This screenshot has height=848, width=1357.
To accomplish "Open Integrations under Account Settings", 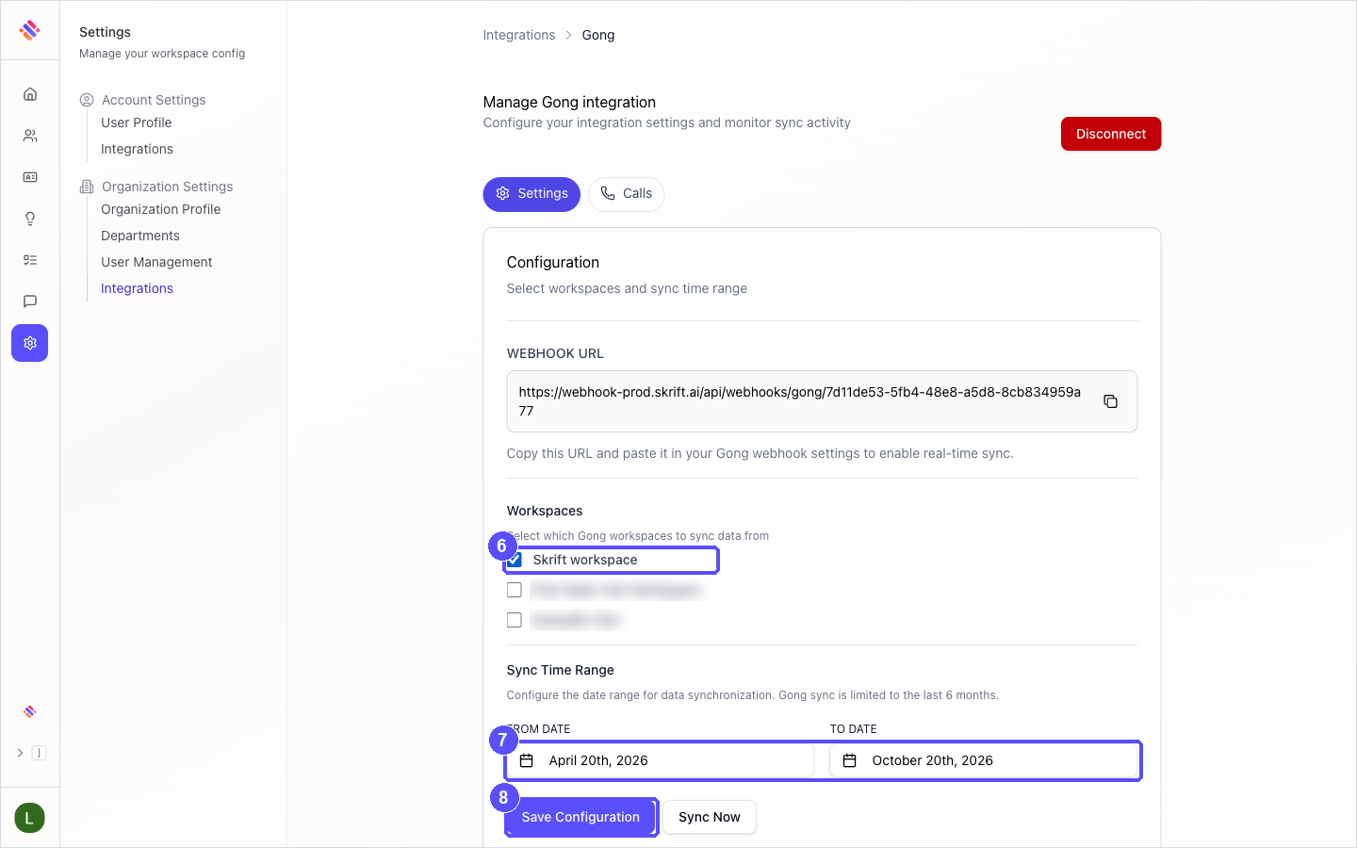I will (x=137, y=149).
